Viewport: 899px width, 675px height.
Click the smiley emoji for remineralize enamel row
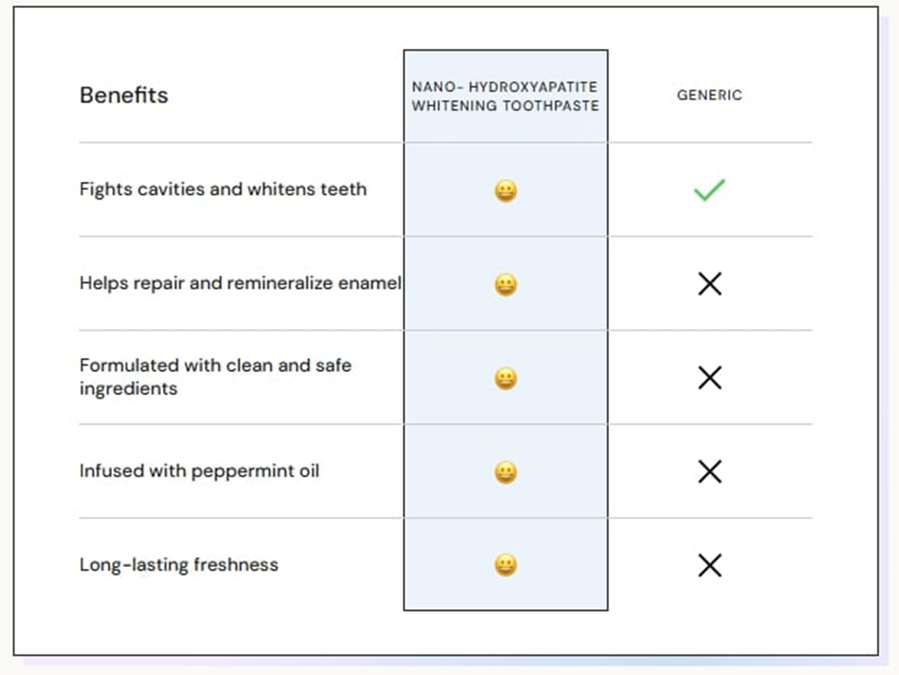(x=506, y=285)
